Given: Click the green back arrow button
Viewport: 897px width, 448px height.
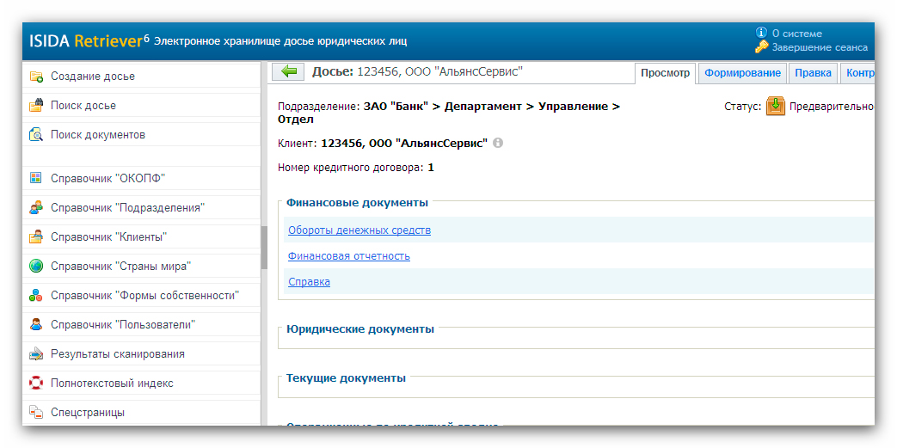Looking at the screenshot, I should 289,72.
